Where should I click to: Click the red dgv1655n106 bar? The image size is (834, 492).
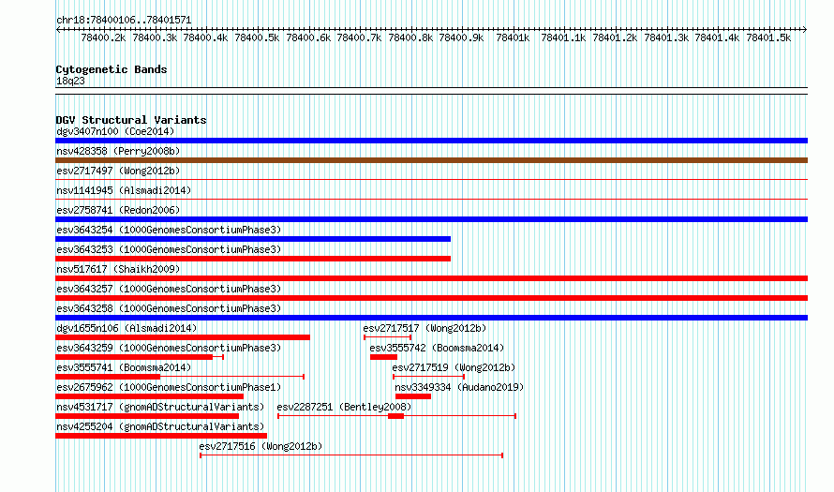(x=183, y=337)
